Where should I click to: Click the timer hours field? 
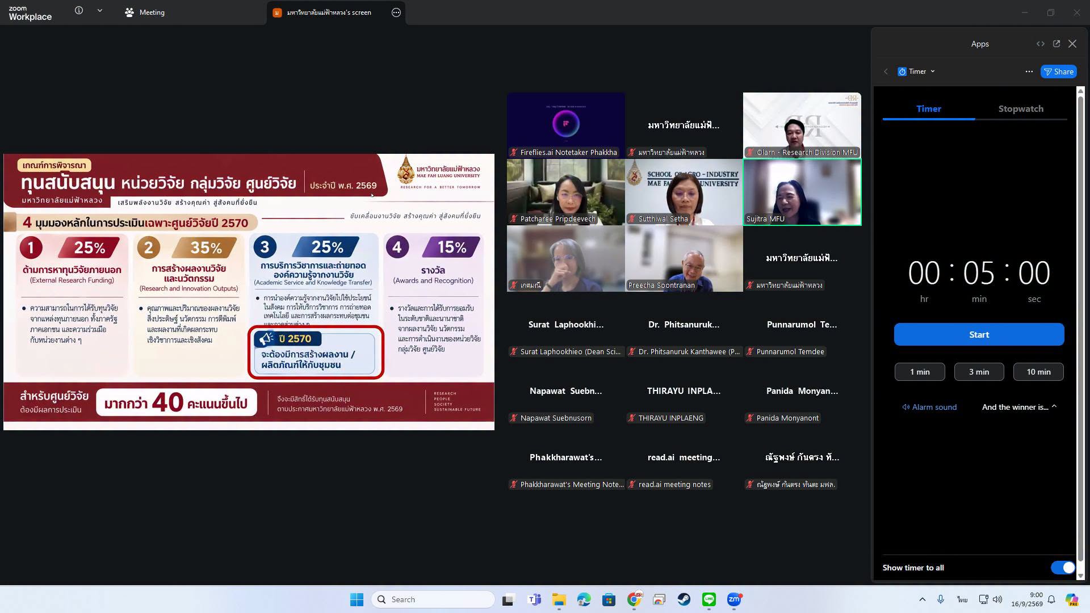(x=924, y=273)
